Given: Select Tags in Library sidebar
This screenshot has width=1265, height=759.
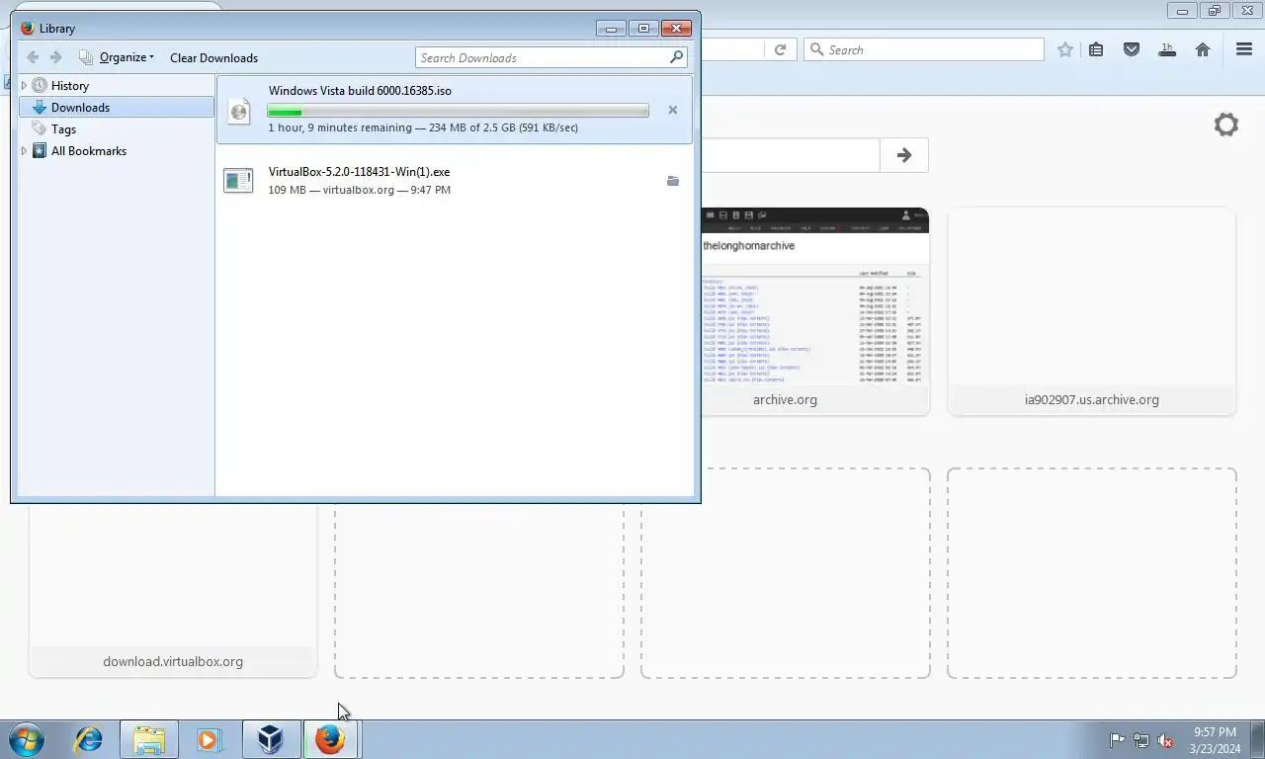Looking at the screenshot, I should [x=63, y=129].
